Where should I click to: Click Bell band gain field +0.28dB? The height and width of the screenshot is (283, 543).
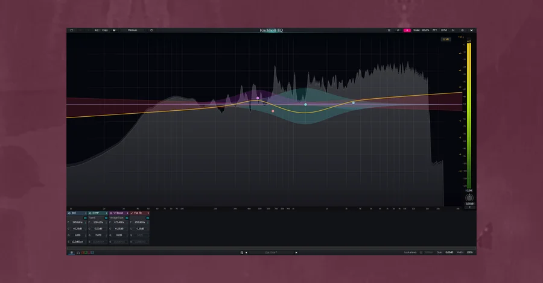click(x=78, y=229)
